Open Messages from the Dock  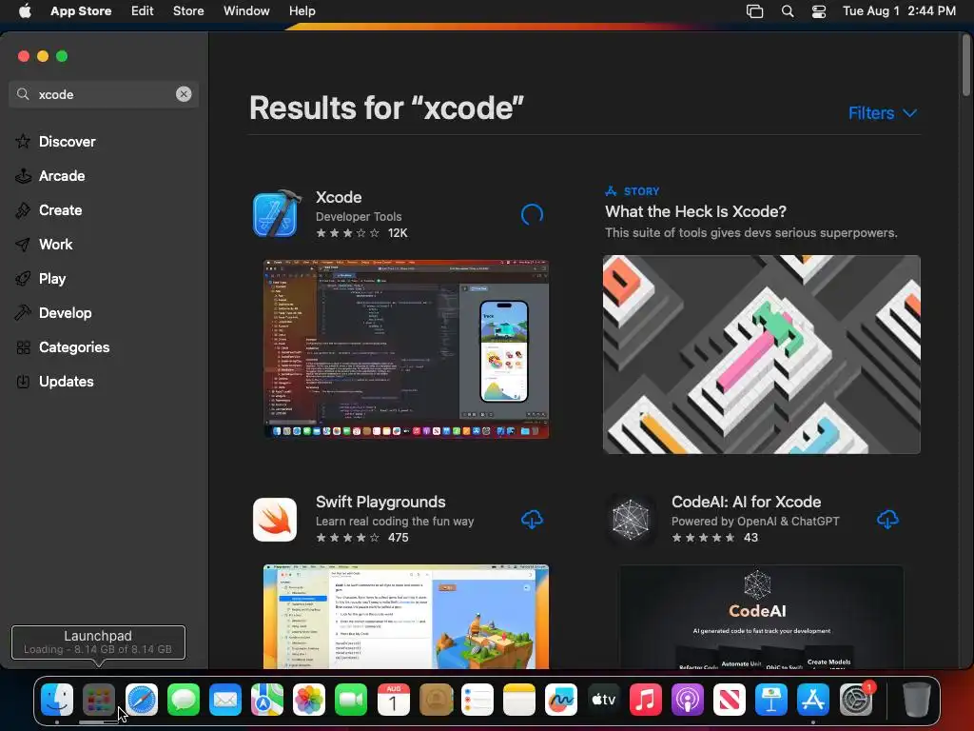(x=184, y=700)
